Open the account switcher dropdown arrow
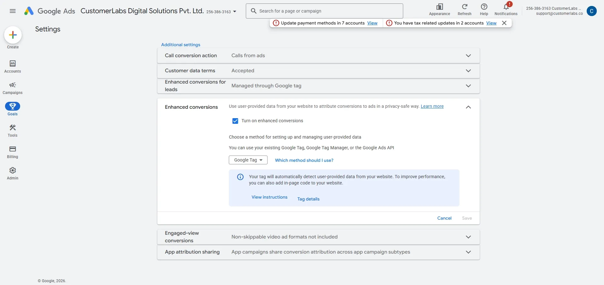The width and height of the screenshot is (604, 285). click(x=234, y=12)
